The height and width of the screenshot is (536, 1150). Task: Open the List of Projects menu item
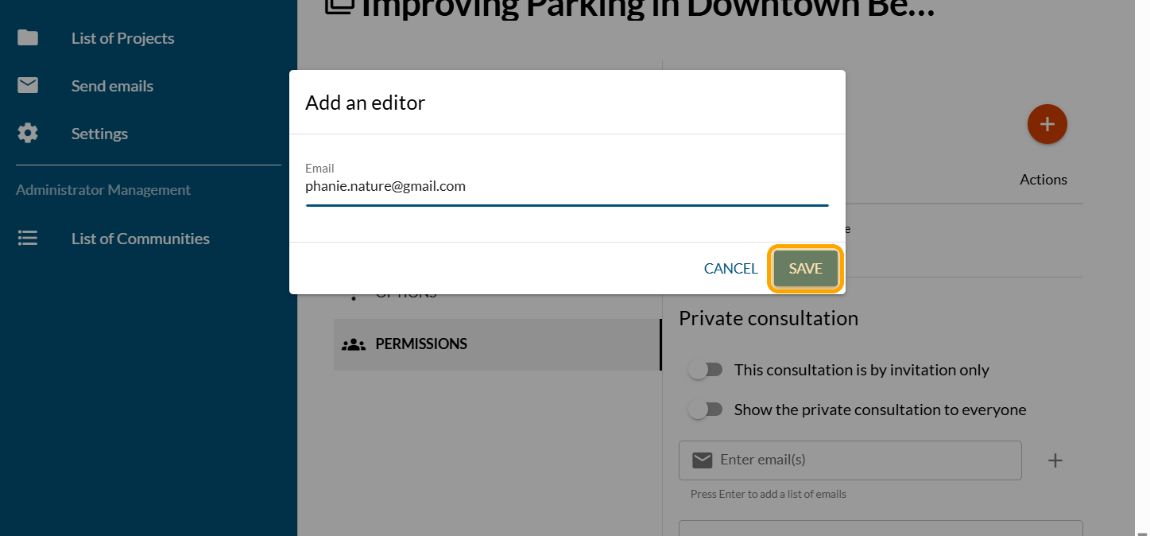coord(122,38)
